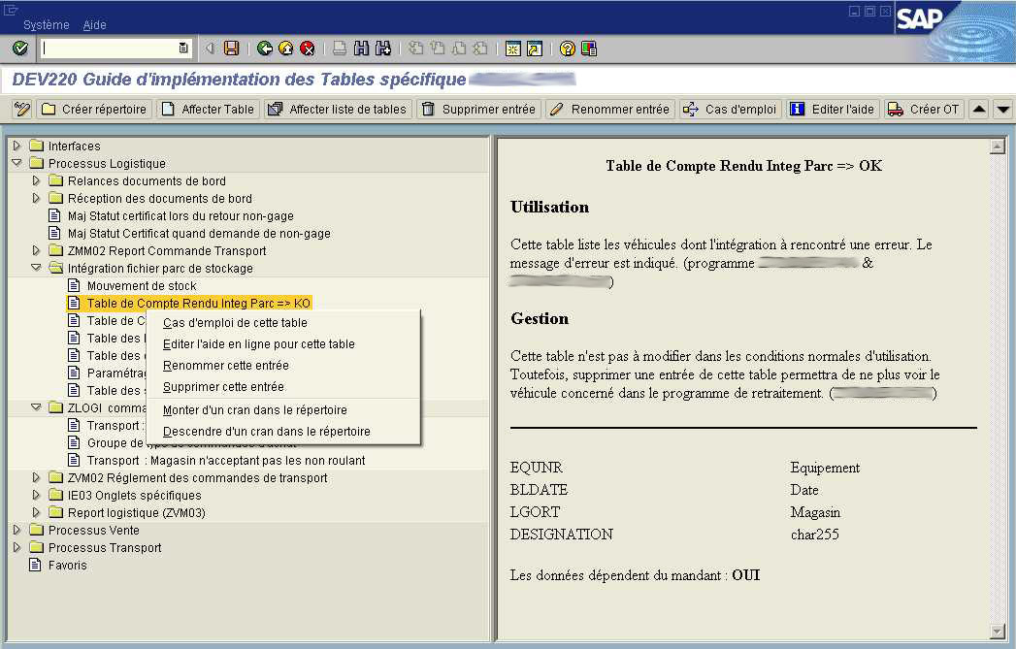Image resolution: width=1016 pixels, height=649 pixels.
Task: Select 'Mouvement de stock' tree entry
Action: tap(142, 285)
